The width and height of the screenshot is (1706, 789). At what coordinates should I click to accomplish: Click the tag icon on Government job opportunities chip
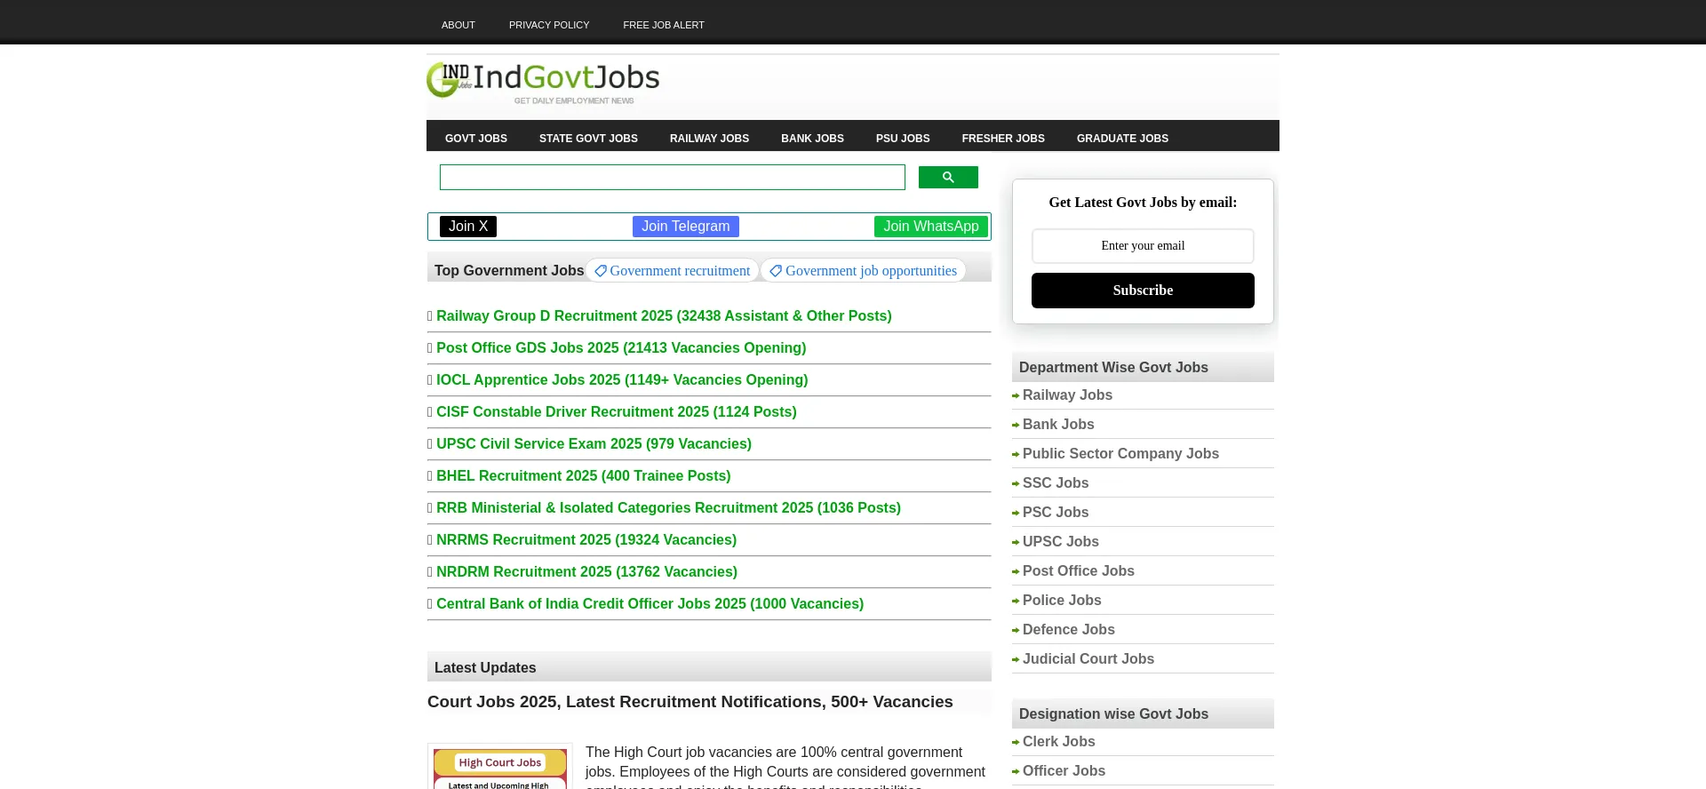tap(776, 271)
